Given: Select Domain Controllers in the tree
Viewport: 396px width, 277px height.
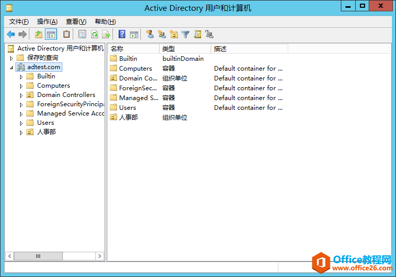Looking at the screenshot, I should [x=66, y=95].
